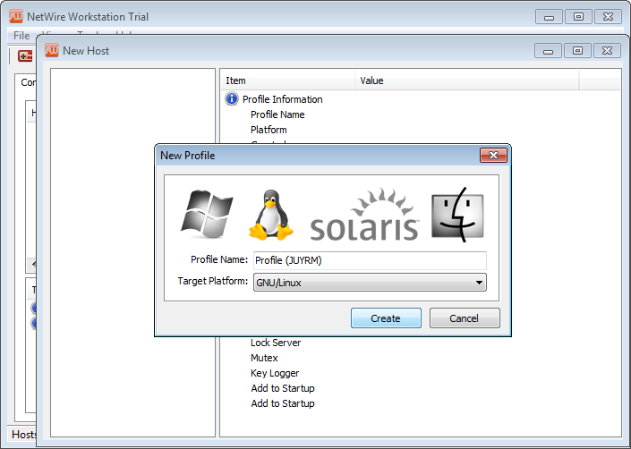This screenshot has height=449, width=631.
Task: Click the NetWire Workstation title bar icon
Action: (16, 16)
